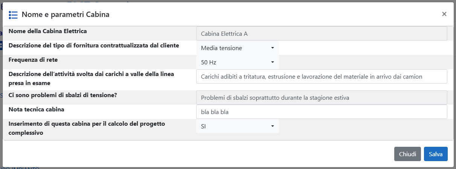The image size is (456, 169).
Task: Click the Frequenza di rete label
Action: pyautogui.click(x=33, y=60)
